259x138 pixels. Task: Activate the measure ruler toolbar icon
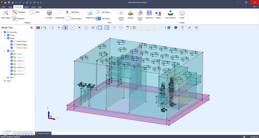[189, 28]
